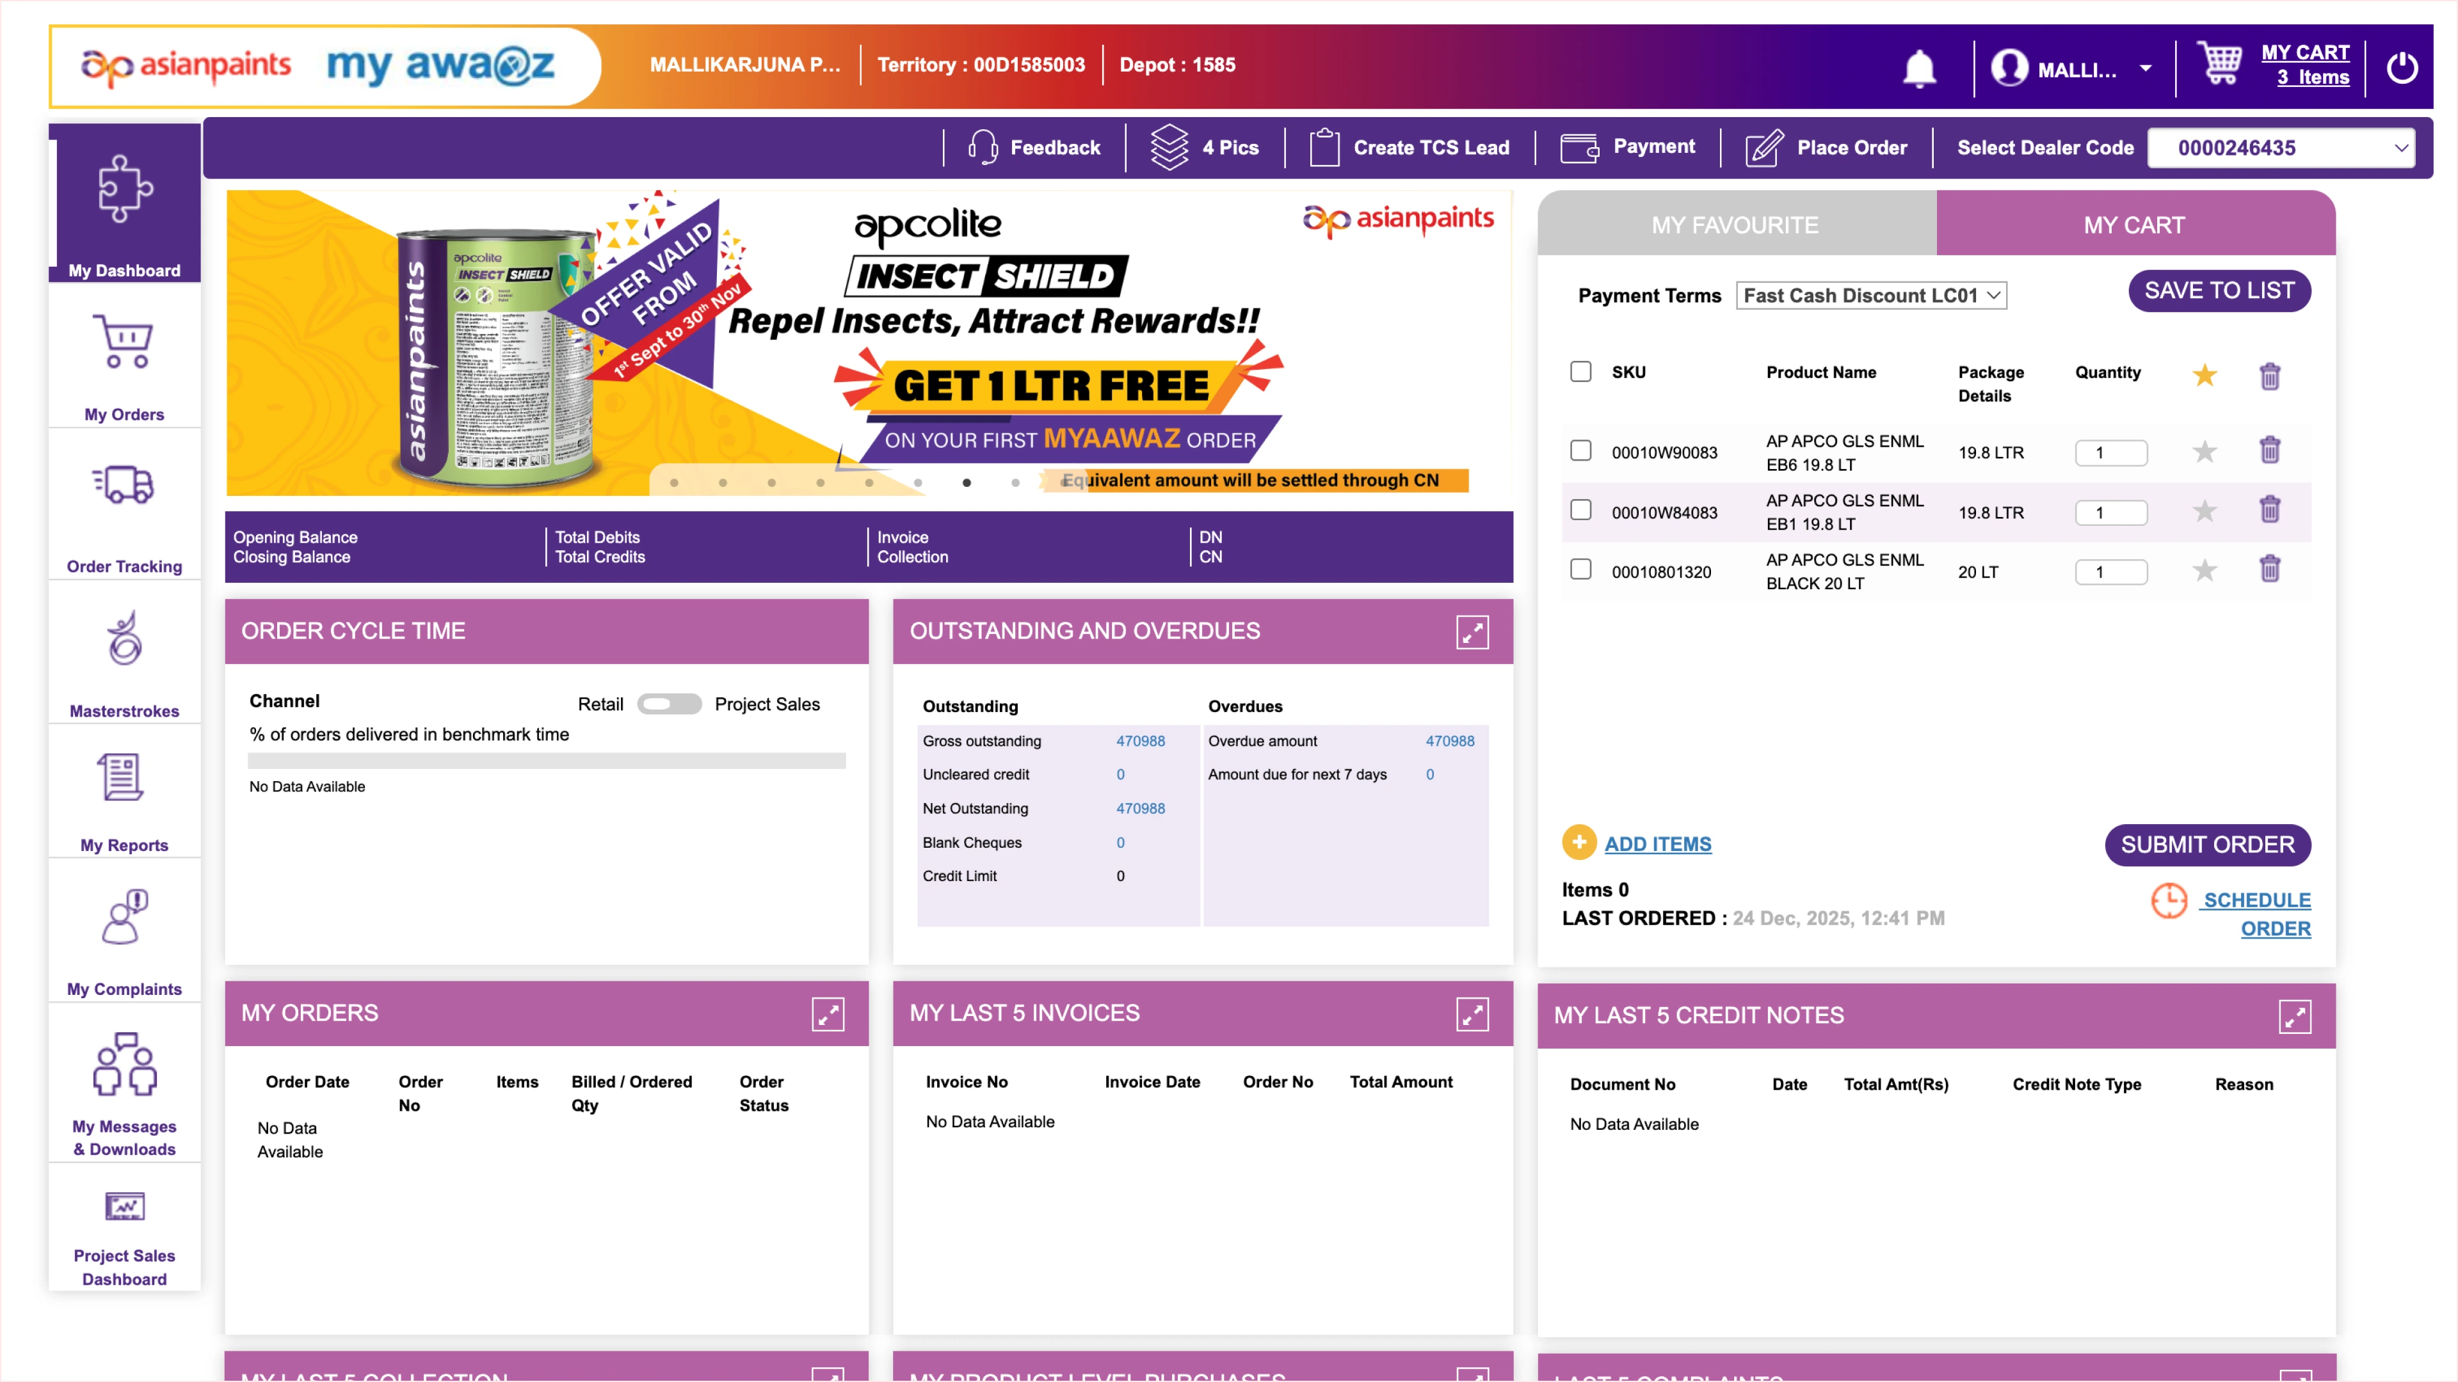Screen dimensions: 2458x1382
Task: Open Create TCS Lead
Action: 1410,148
